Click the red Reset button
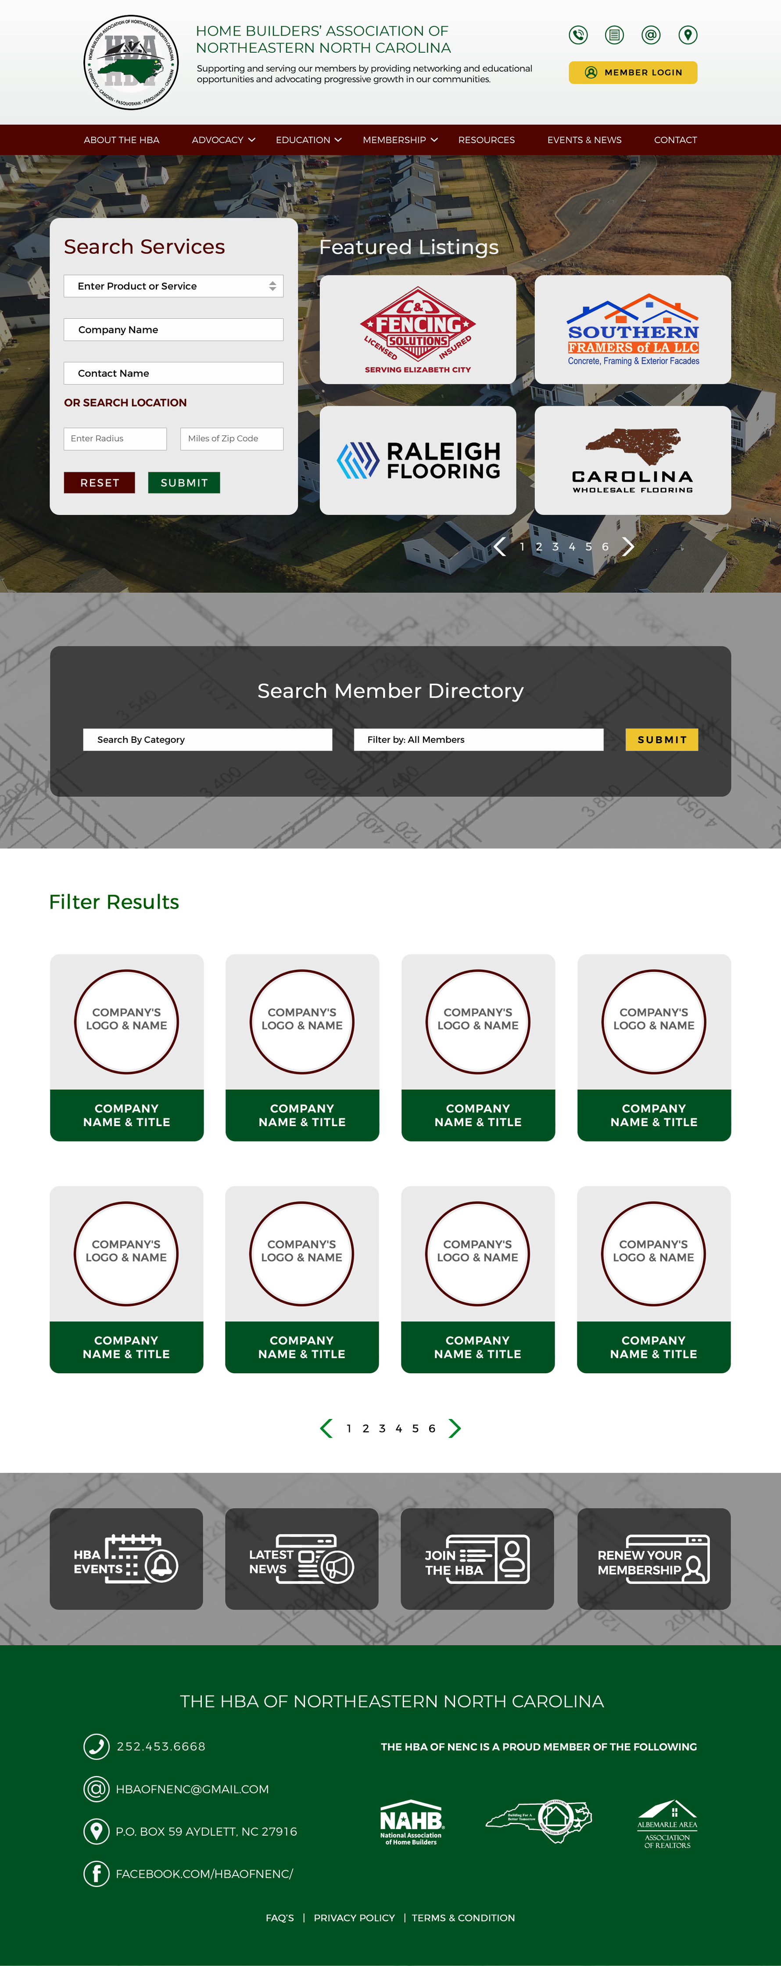This screenshot has height=1966, width=781. [x=99, y=482]
